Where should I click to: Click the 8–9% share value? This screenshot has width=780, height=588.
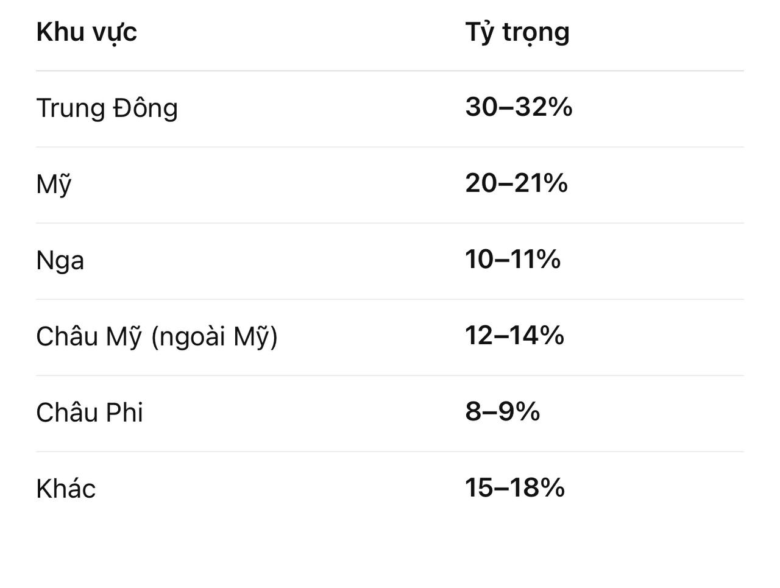click(x=502, y=412)
